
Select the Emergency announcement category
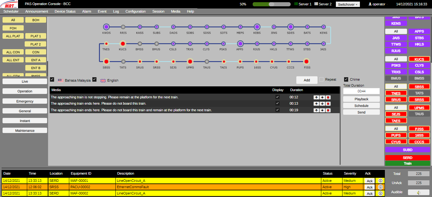pyautogui.click(x=25, y=101)
